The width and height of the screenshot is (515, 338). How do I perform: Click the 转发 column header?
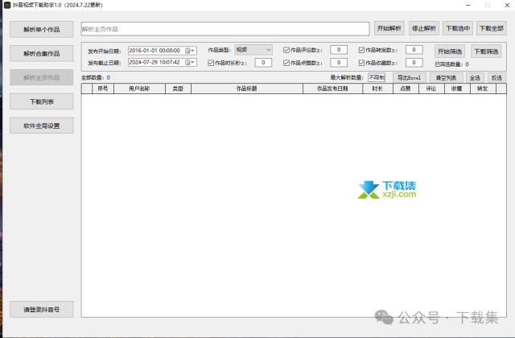click(x=483, y=89)
